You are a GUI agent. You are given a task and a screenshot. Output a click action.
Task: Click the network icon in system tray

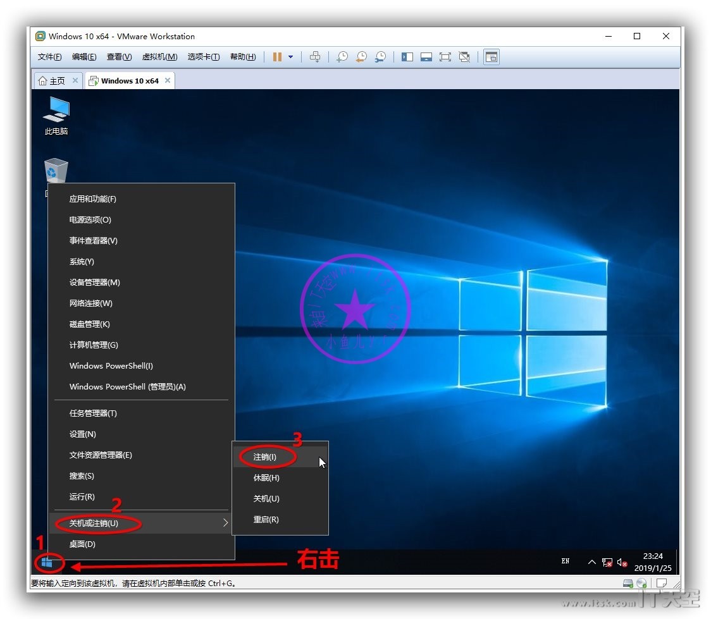[x=607, y=562]
